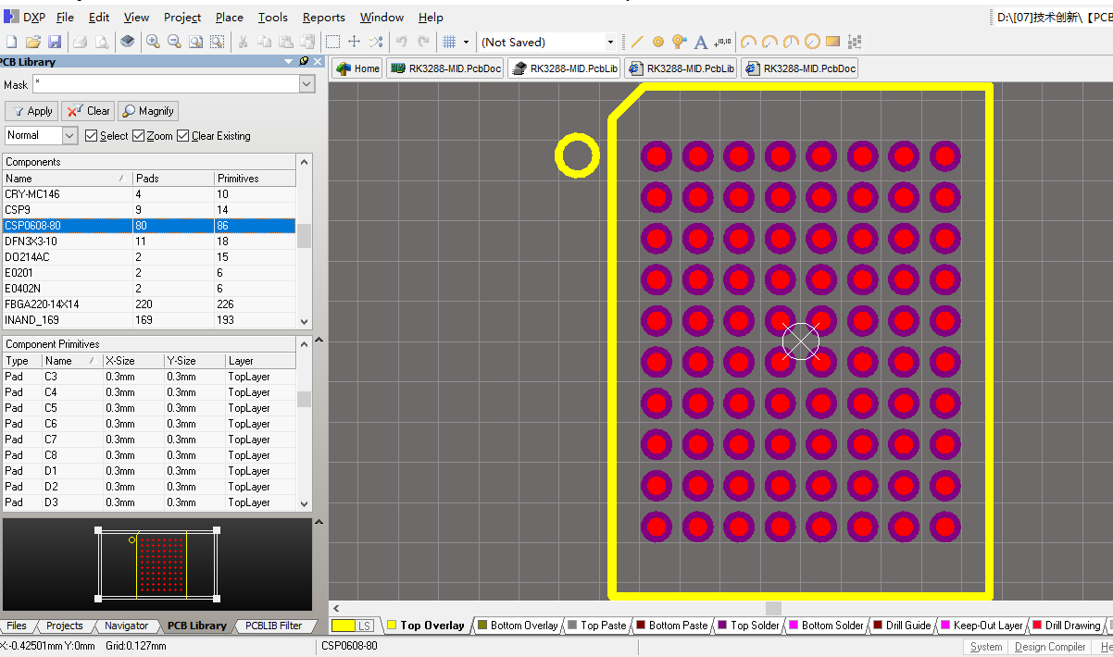Open the Place menu
Screen dimensions: 1113x657
coord(229,17)
